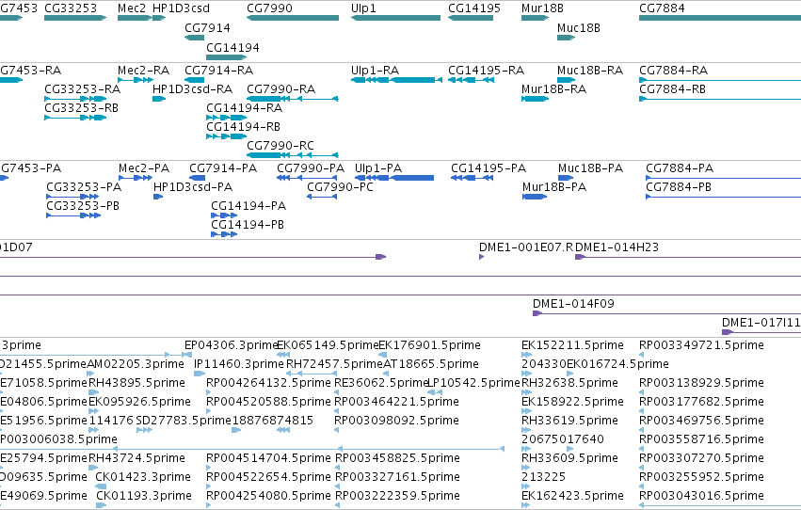Image resolution: width=801 pixels, height=510 pixels.
Task: Click the RE36062.5prime EST label
Action: click(x=381, y=383)
